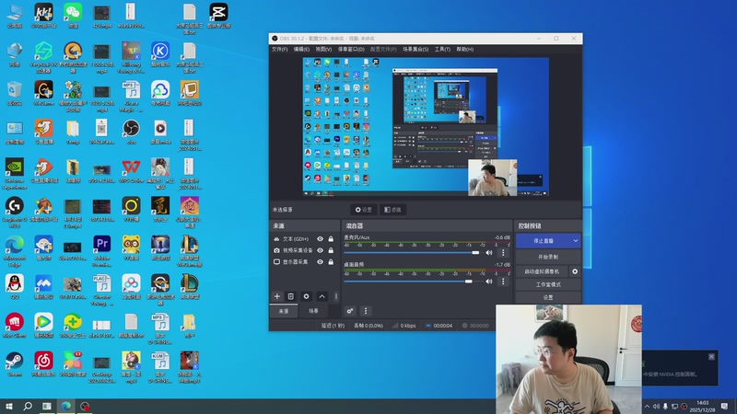
Task: Open the Temp folder on desktop
Action: (x=73, y=132)
